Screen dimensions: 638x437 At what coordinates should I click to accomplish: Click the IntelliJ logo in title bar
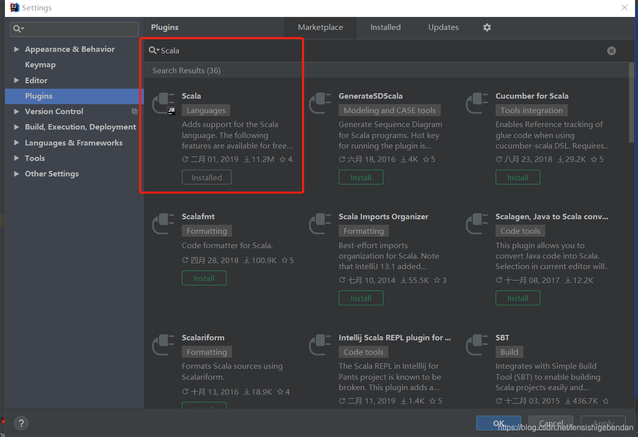[14, 7]
